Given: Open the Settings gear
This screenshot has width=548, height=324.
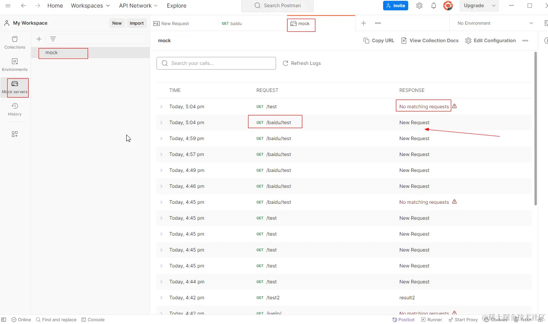Looking at the screenshot, I should (x=419, y=6).
